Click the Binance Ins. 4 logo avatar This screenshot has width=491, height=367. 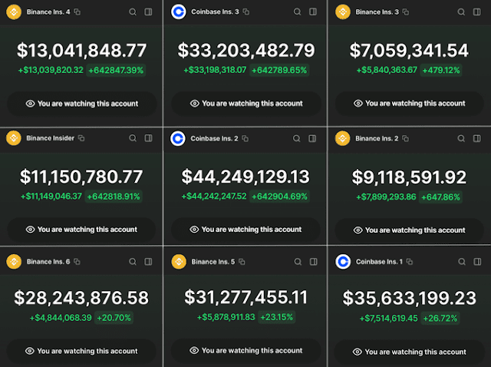point(14,12)
